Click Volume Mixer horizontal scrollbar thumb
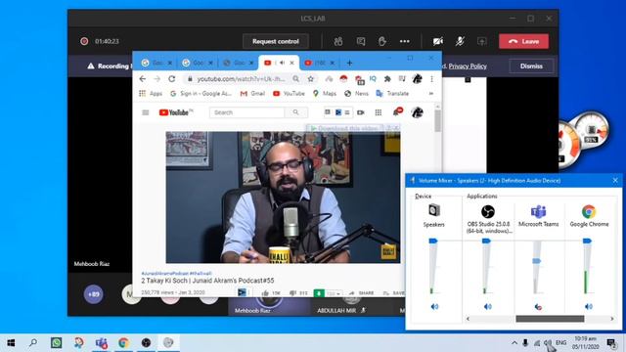 [550, 319]
